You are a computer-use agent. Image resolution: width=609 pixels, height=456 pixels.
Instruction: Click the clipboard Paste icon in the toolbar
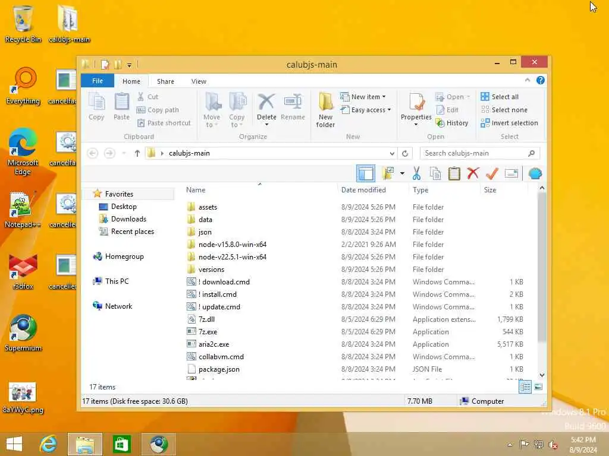pyautogui.click(x=454, y=173)
